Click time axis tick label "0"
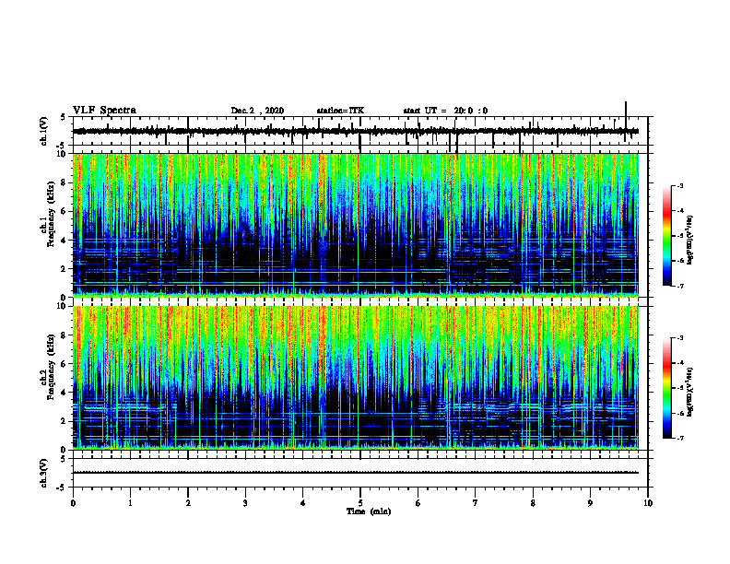730x564 pixels. (73, 503)
